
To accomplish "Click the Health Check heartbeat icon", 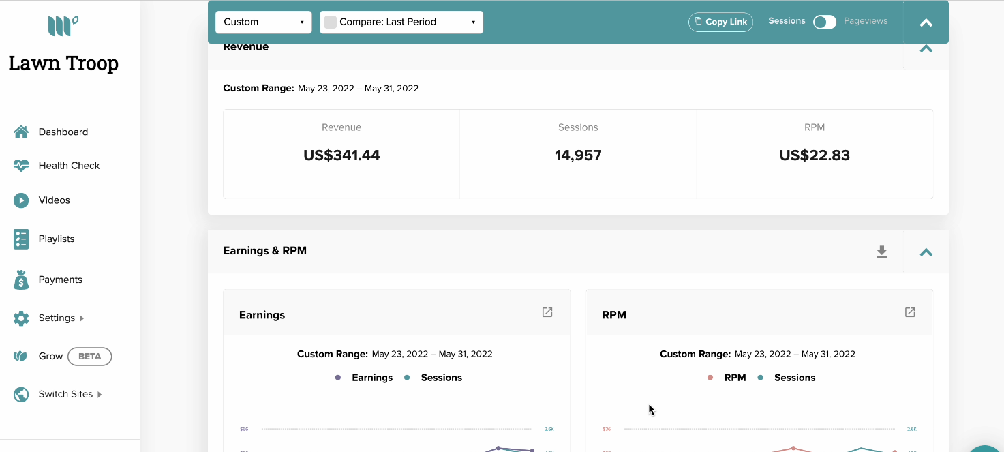I will [21, 165].
